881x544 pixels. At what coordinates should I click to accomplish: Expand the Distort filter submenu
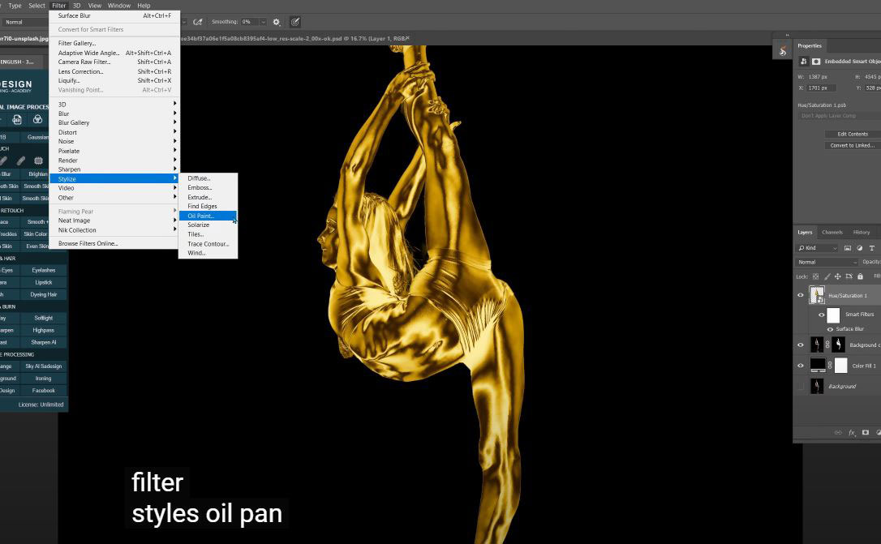point(114,132)
